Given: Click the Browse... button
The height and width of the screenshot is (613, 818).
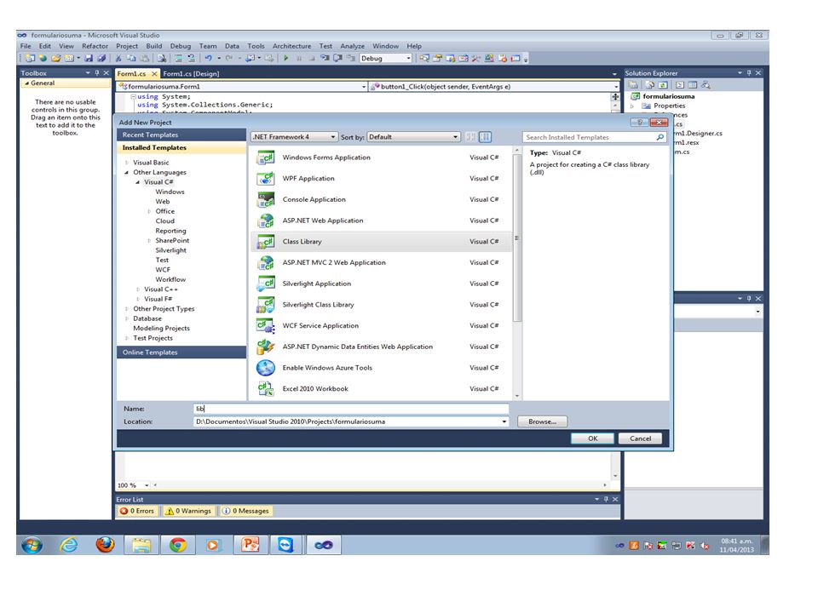Looking at the screenshot, I should 542,421.
